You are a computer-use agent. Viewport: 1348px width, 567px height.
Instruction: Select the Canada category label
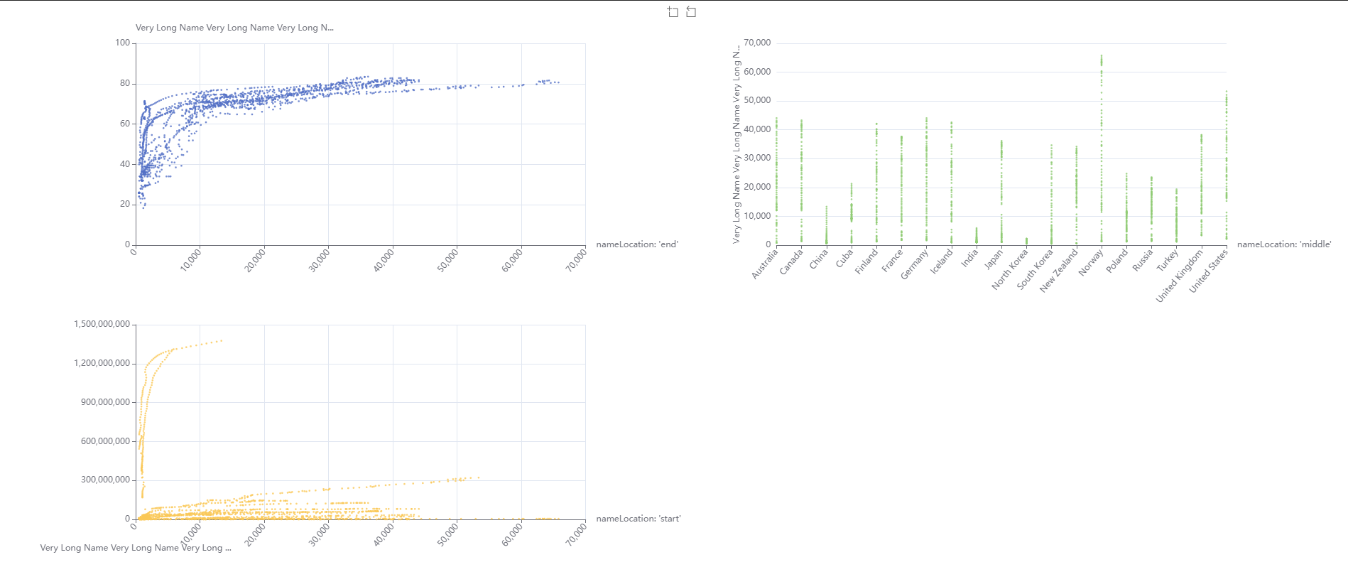pyautogui.click(x=791, y=261)
